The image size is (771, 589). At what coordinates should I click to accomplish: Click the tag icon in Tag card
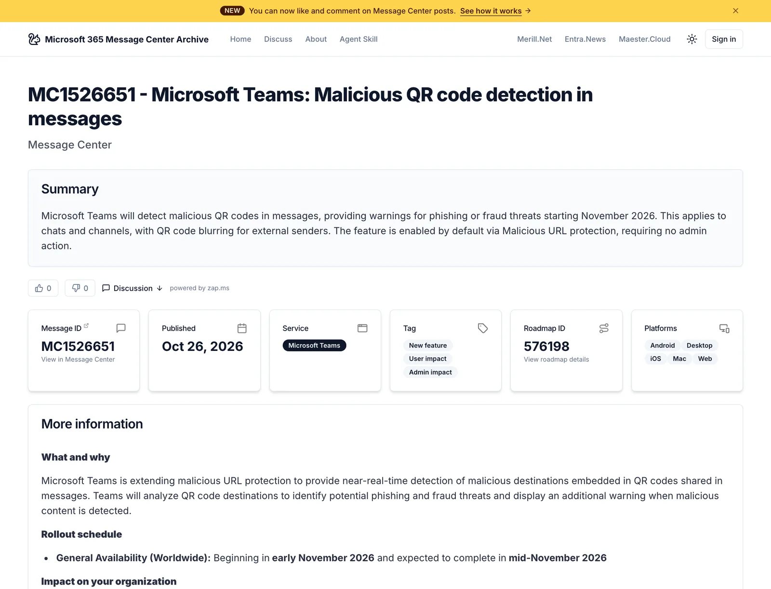pyautogui.click(x=483, y=328)
